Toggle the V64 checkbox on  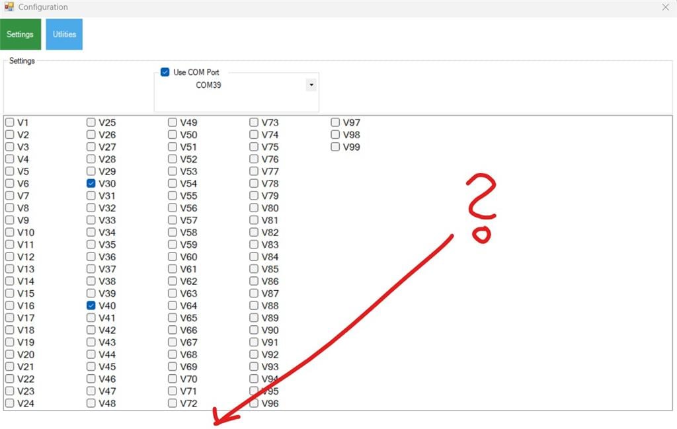(173, 306)
